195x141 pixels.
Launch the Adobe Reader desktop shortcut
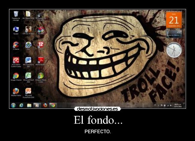[x=40, y=61]
